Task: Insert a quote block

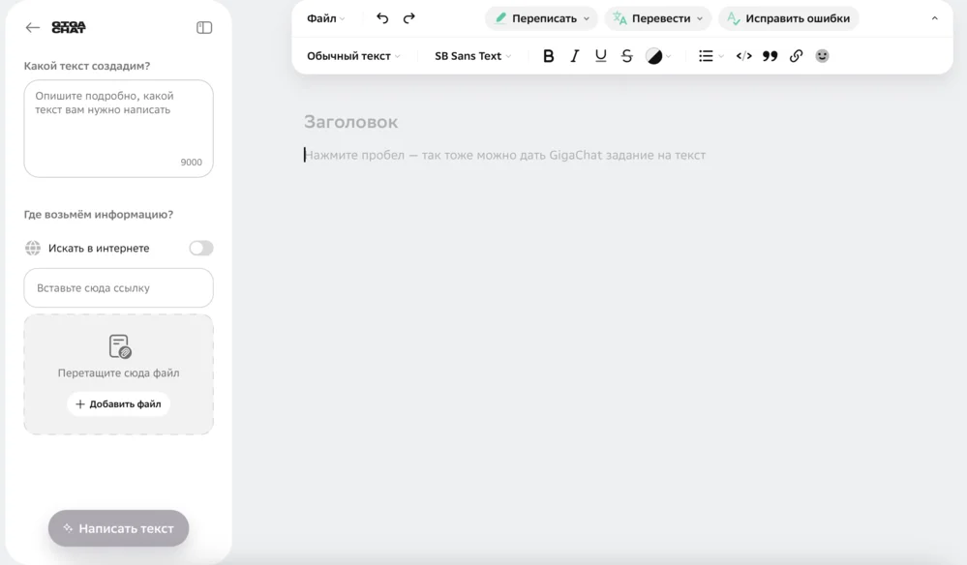Action: [x=770, y=56]
